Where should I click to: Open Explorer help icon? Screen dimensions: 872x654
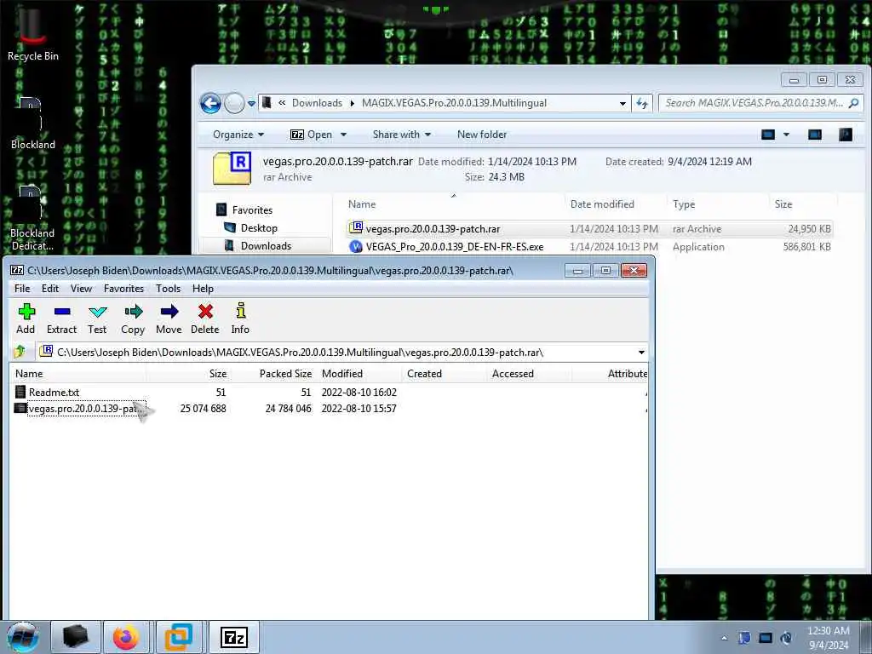coord(846,135)
